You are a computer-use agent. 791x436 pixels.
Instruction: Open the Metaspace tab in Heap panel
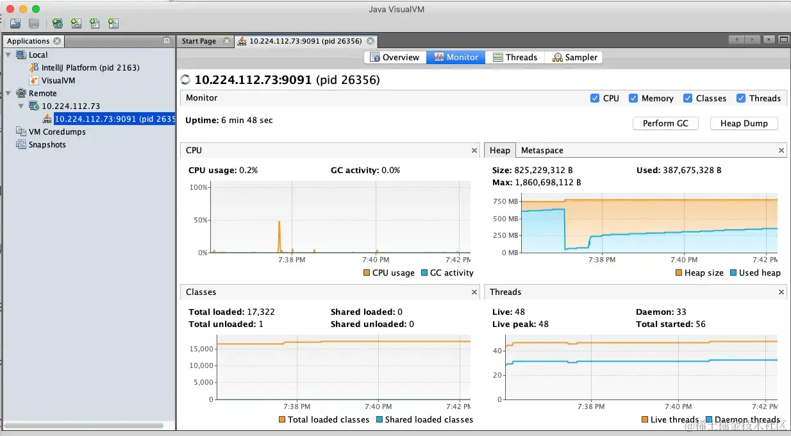tap(542, 150)
